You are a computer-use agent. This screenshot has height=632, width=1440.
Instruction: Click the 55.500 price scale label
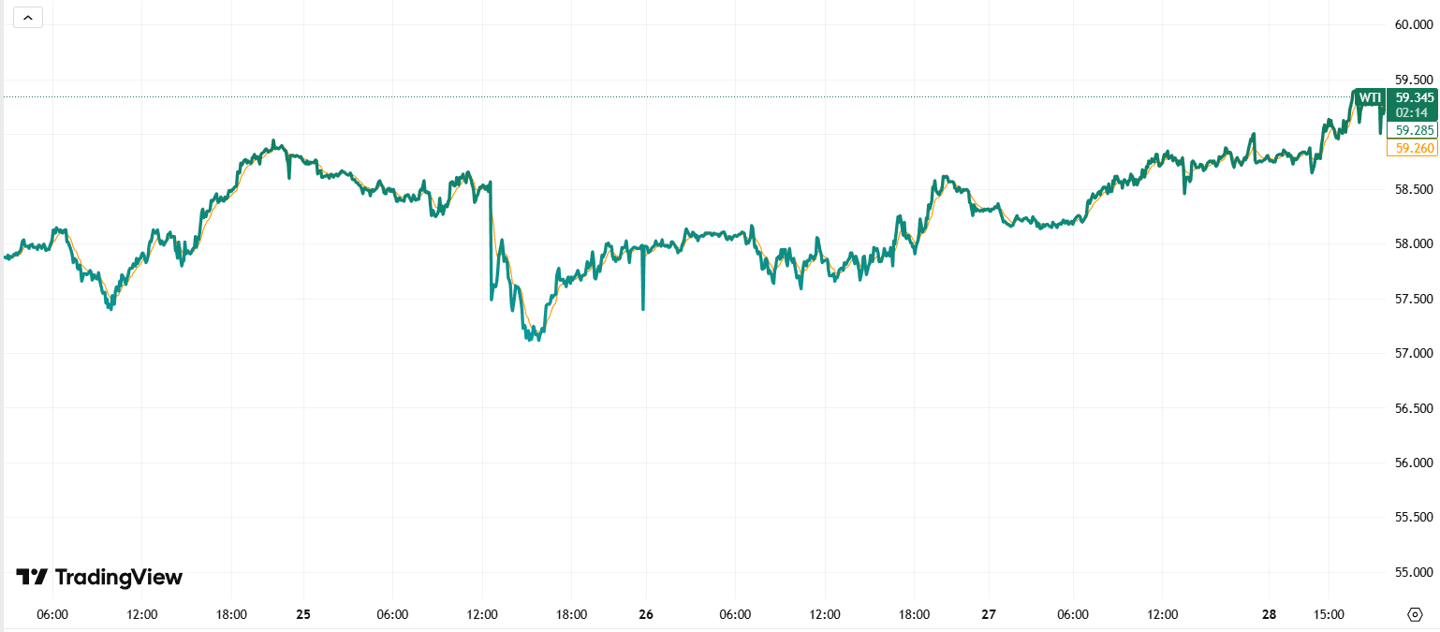pyautogui.click(x=1414, y=517)
